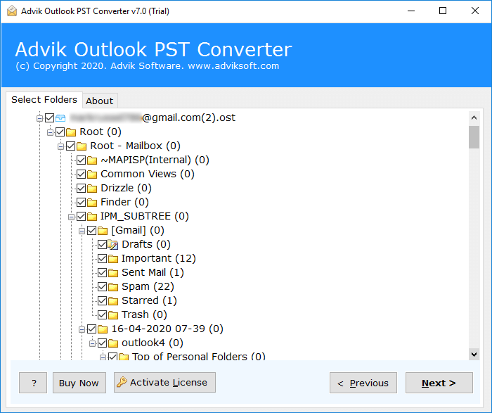This screenshot has height=413, width=492.
Task: Collapse the Root (0) node
Action: (50, 132)
